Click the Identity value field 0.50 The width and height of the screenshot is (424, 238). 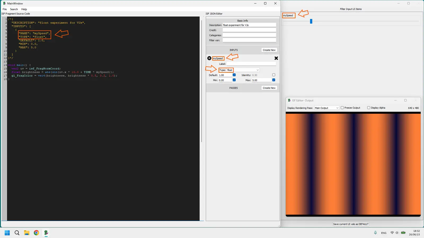(262, 75)
